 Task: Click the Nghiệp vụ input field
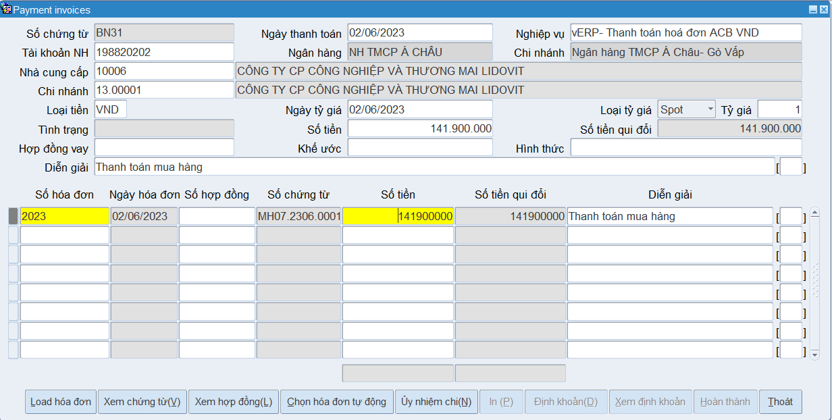pyautogui.click(x=685, y=32)
